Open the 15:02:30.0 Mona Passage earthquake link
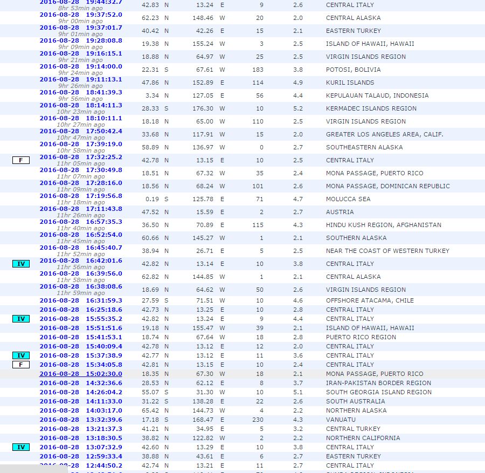Screen dimensions: 485x473 81,374
